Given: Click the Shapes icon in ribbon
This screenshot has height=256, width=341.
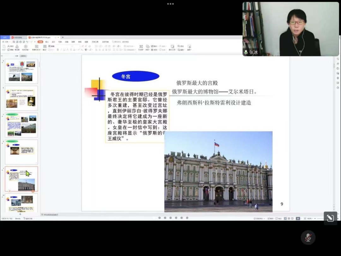Looking at the screenshot, I should click(x=147, y=46).
